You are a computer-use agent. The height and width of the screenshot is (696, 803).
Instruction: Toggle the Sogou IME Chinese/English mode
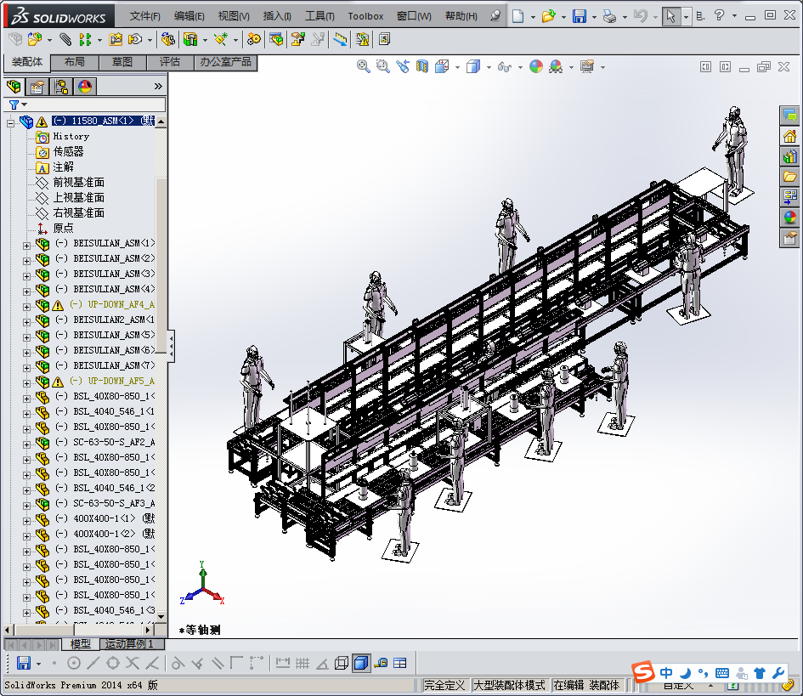pyautogui.click(x=666, y=673)
